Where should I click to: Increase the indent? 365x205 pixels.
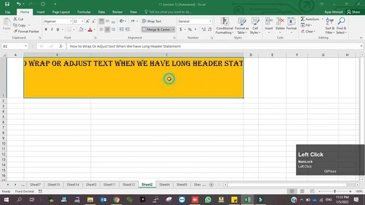(x=127, y=29)
